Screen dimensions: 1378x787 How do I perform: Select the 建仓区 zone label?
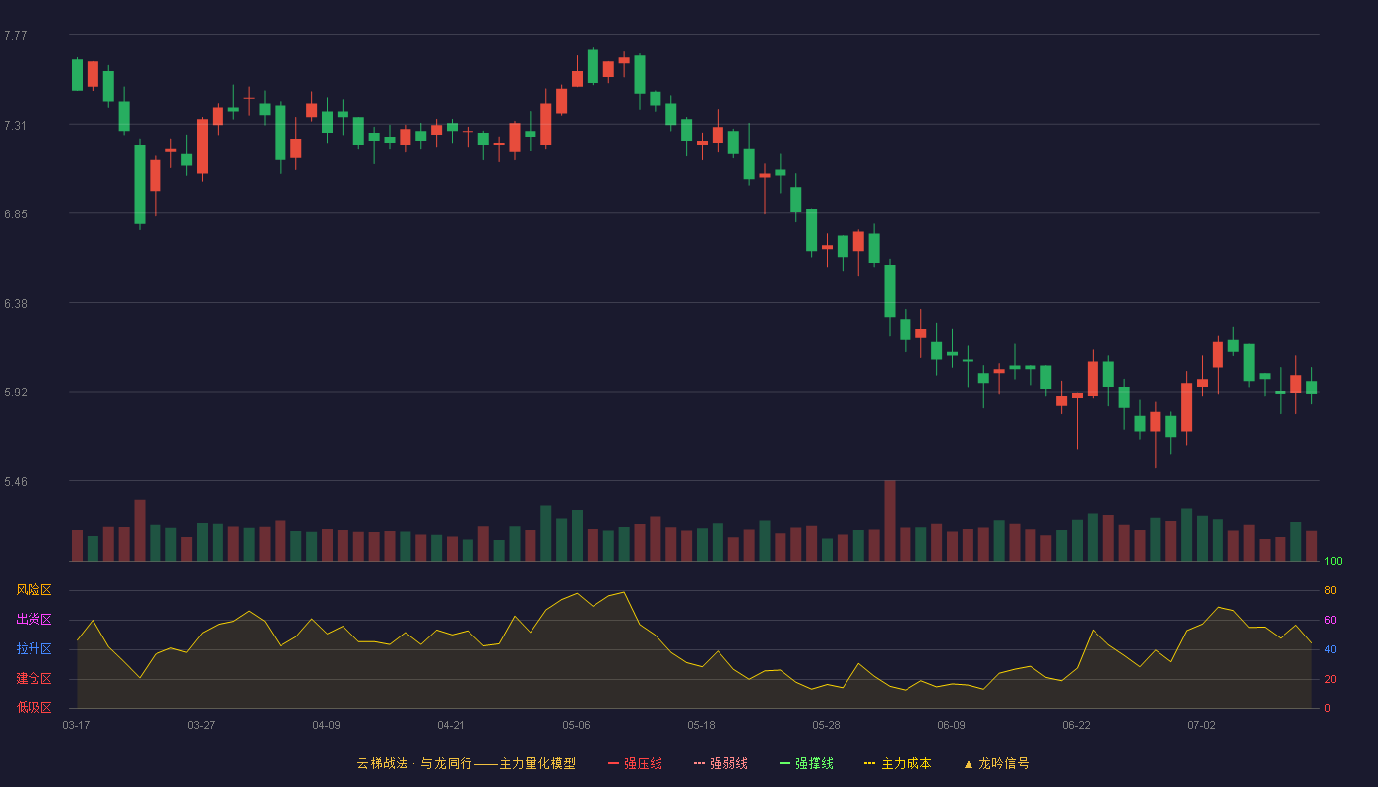coord(34,679)
